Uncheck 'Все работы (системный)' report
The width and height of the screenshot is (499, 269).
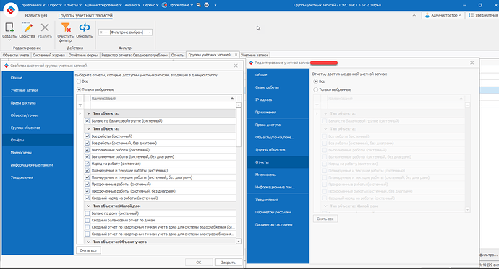(88, 136)
